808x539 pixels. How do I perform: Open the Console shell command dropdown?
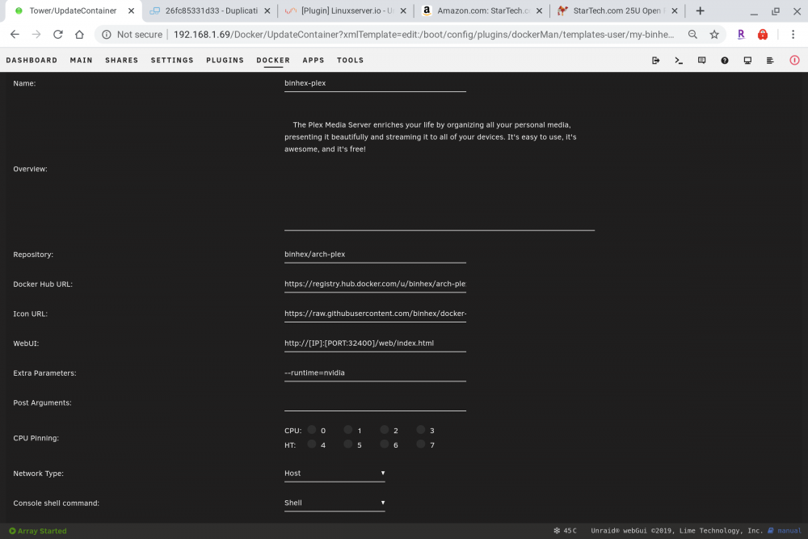point(335,503)
